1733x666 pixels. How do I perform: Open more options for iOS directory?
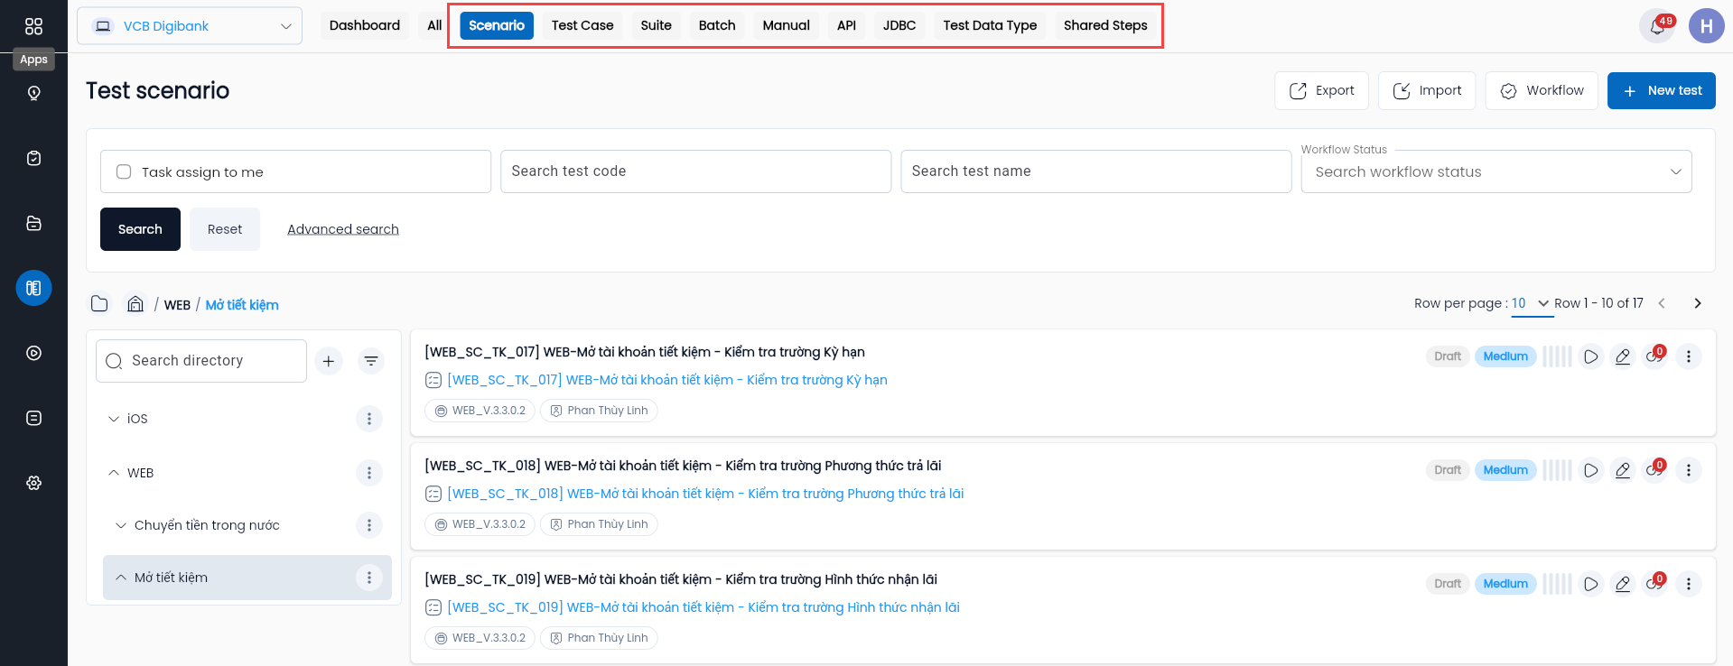pyautogui.click(x=368, y=419)
